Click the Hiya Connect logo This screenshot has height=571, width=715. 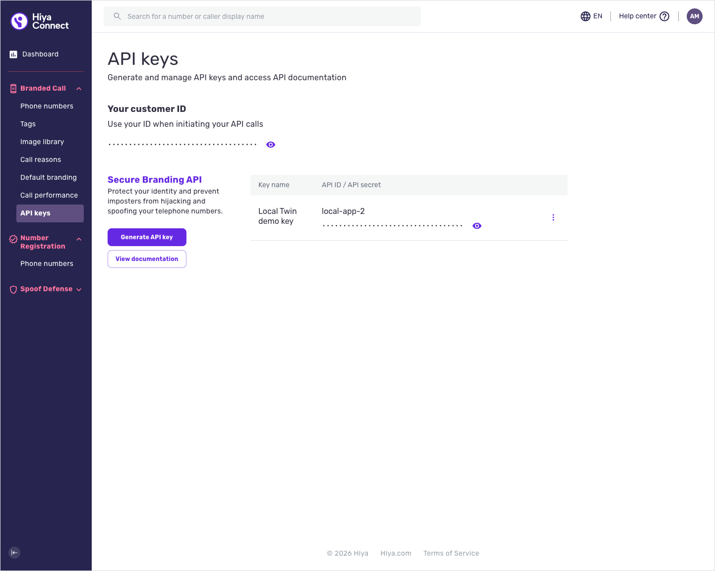[40, 21]
